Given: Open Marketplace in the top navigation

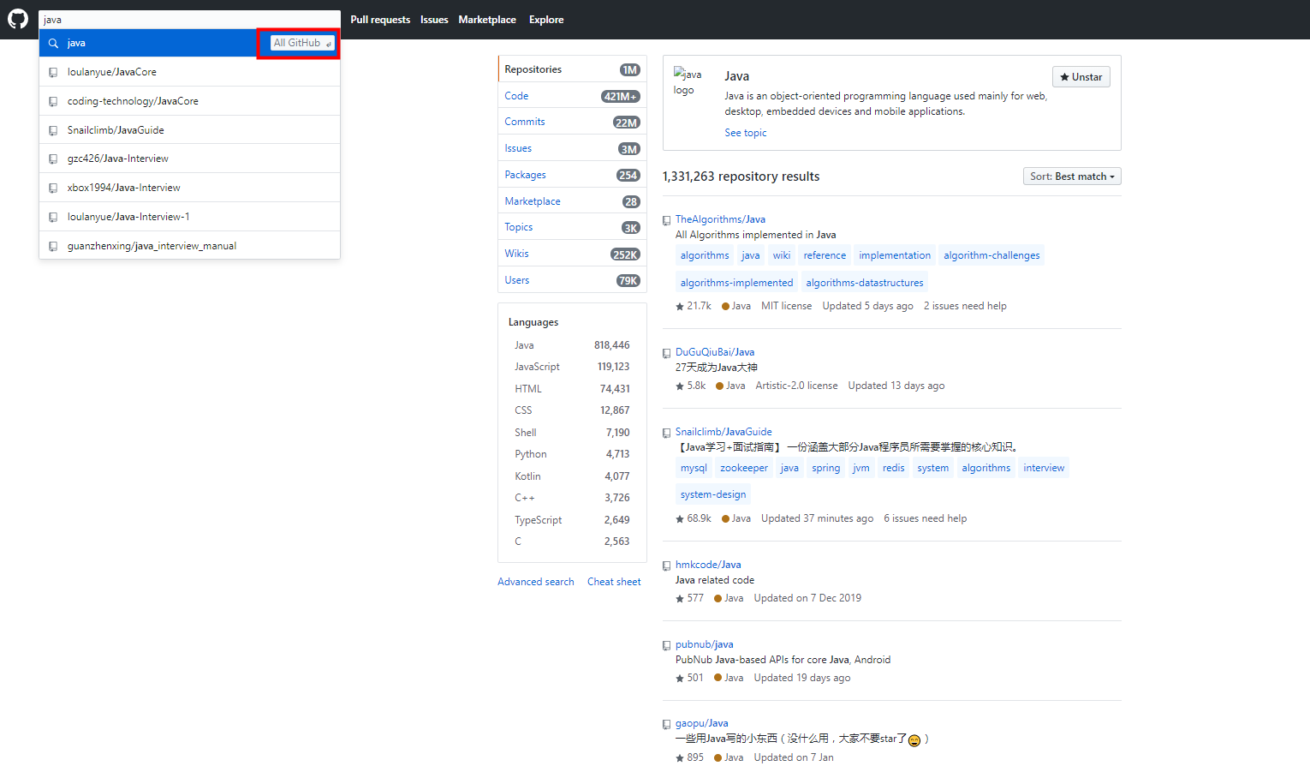Looking at the screenshot, I should tap(487, 20).
